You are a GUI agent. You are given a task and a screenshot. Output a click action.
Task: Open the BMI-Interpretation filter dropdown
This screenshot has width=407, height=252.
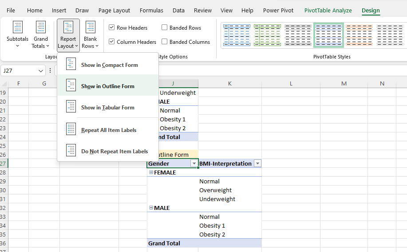pyautogui.click(x=257, y=163)
